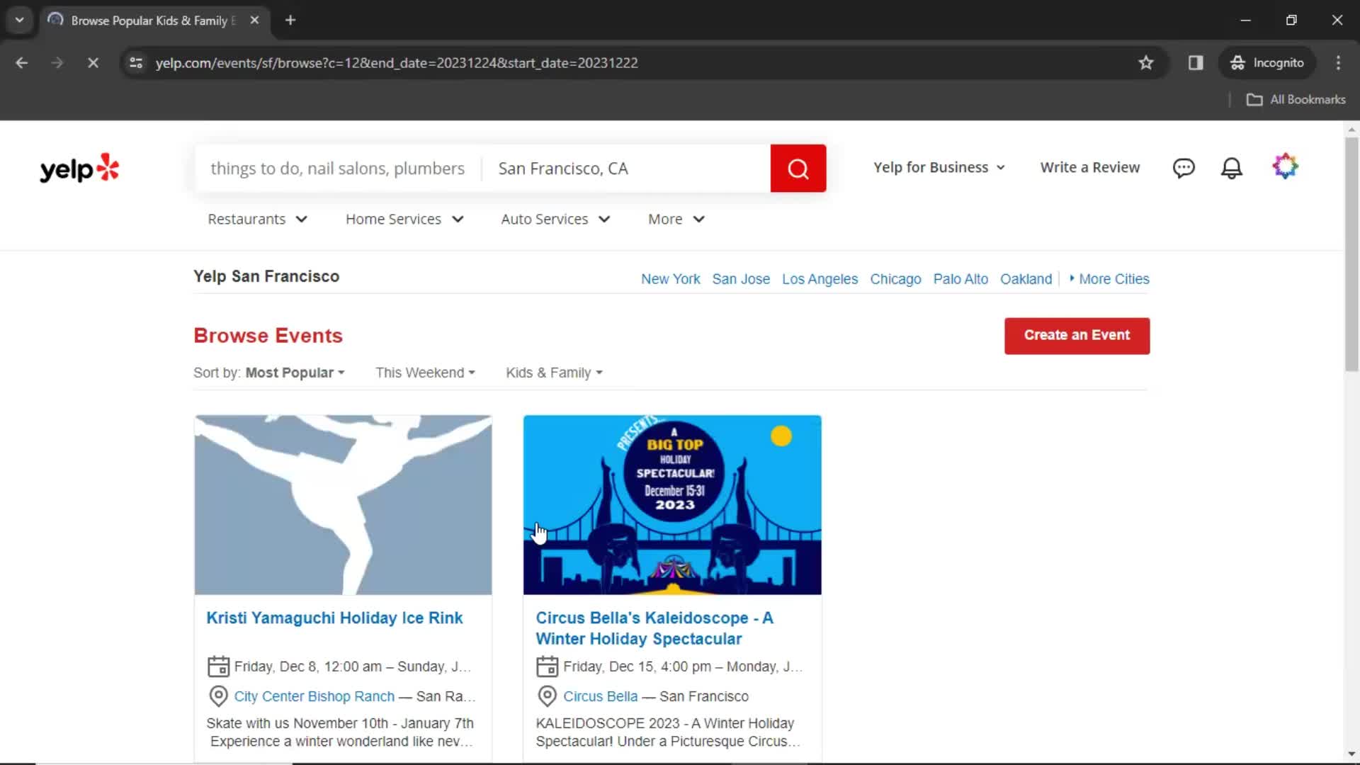The width and height of the screenshot is (1360, 765).
Task: Switch city to Oakland
Action: tap(1026, 279)
